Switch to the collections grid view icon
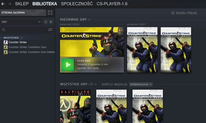The width and height of the screenshot is (206, 123). point(50,13)
